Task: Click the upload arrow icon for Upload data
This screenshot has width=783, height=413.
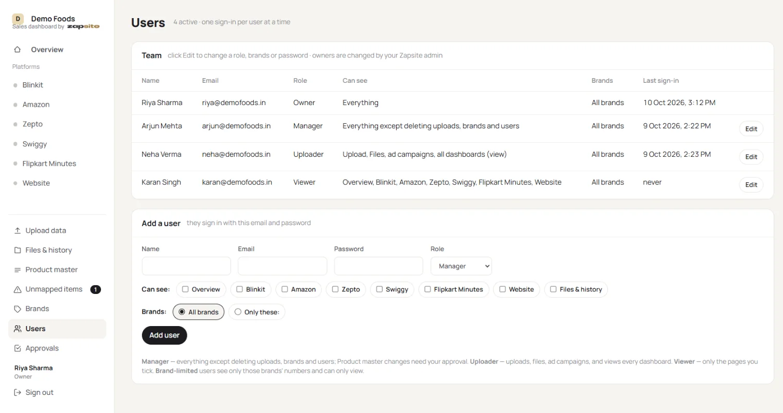Action: pyautogui.click(x=18, y=231)
